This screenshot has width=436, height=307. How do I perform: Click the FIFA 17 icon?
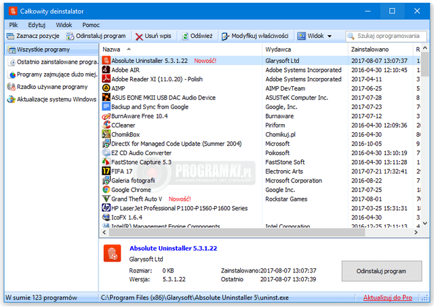pos(106,171)
